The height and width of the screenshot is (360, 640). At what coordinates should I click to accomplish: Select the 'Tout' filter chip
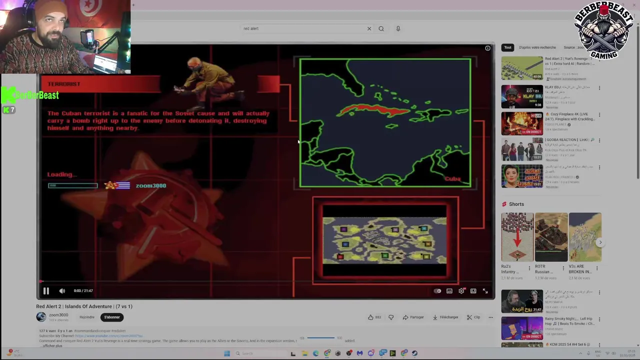click(x=507, y=47)
